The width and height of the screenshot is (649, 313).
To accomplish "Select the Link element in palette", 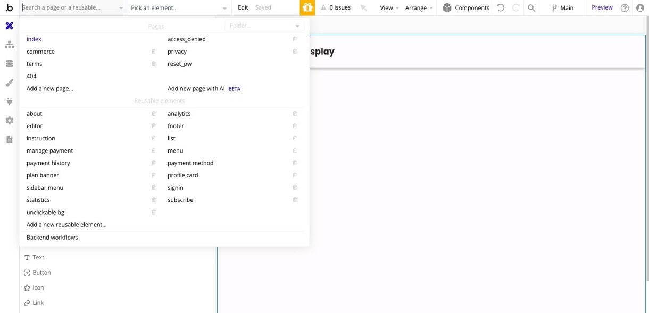I will [x=34, y=303].
